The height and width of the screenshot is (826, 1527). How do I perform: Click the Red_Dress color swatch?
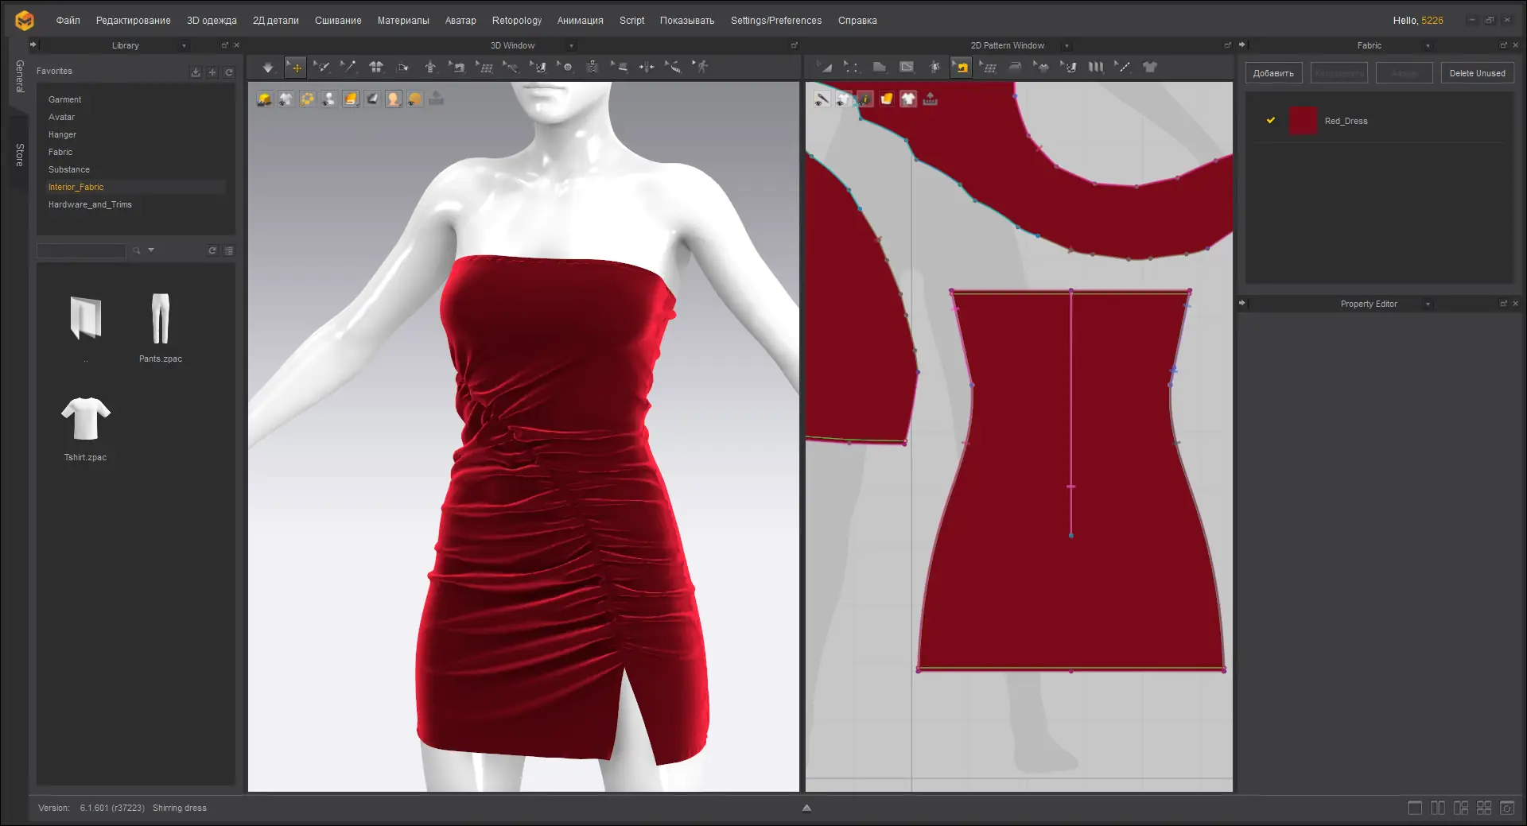coord(1303,121)
